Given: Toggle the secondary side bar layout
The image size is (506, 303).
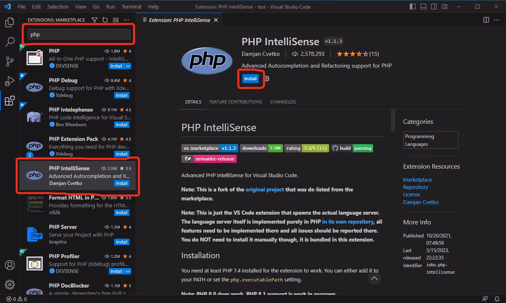Looking at the screenshot, I should point(434,7).
